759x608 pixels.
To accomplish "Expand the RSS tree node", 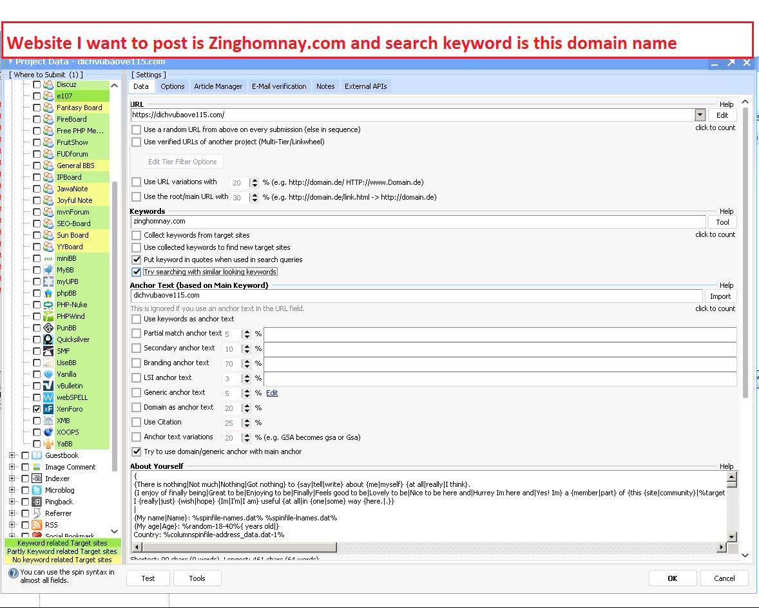I will (12, 525).
